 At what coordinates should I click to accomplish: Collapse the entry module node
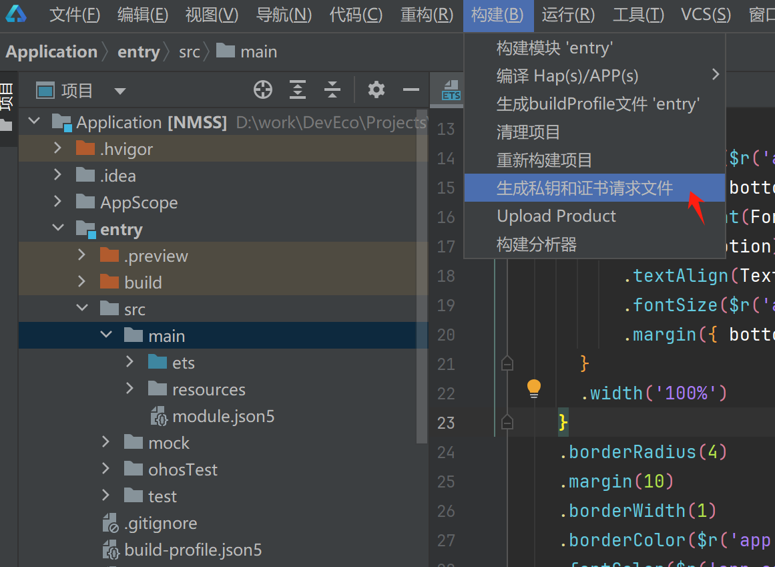point(58,228)
